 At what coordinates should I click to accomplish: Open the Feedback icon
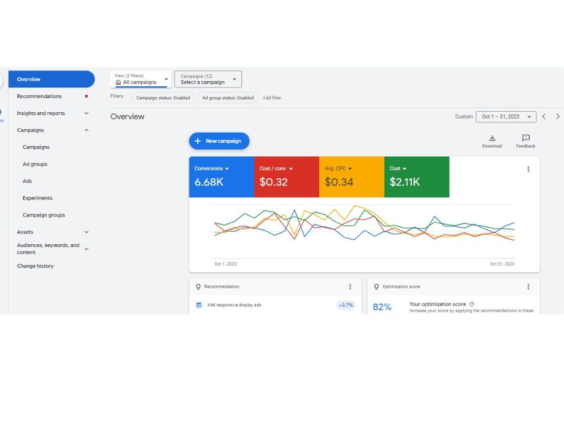pyautogui.click(x=526, y=138)
